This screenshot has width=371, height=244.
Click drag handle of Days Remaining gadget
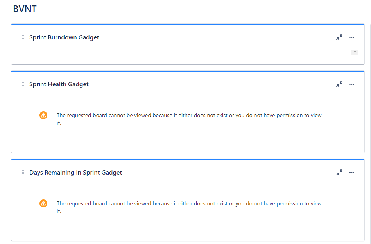23,173
